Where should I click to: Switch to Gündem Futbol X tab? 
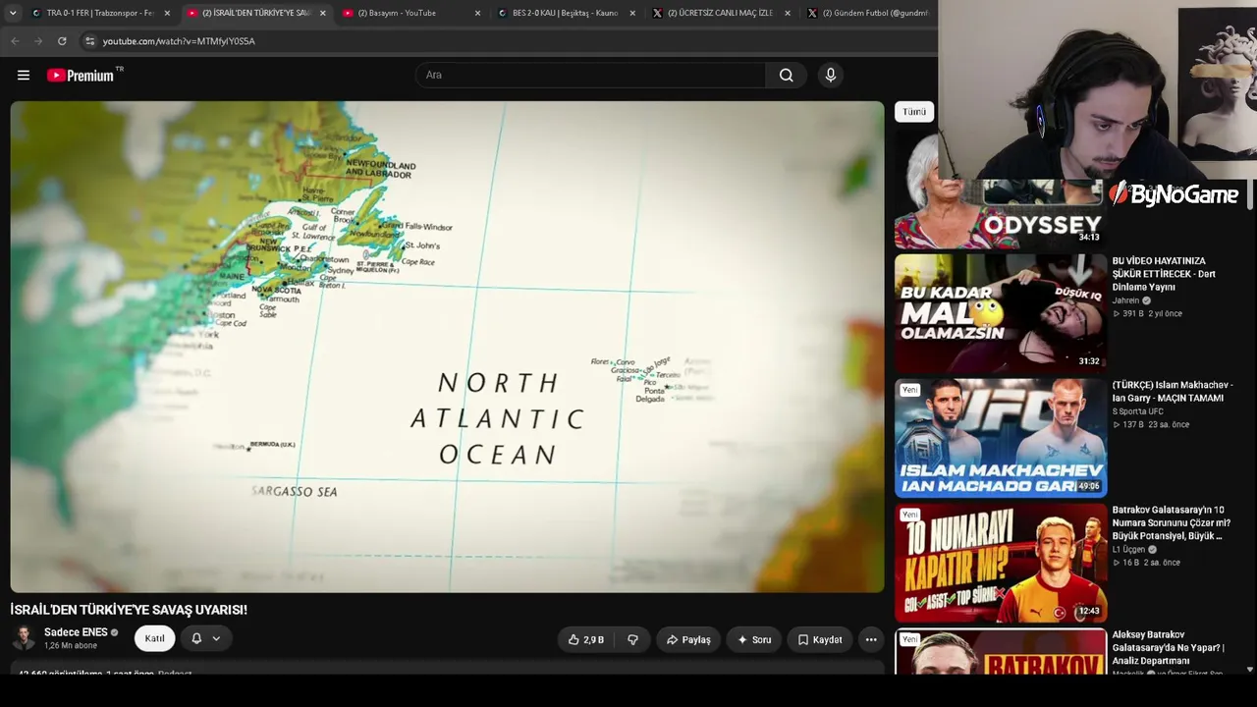tap(868, 13)
